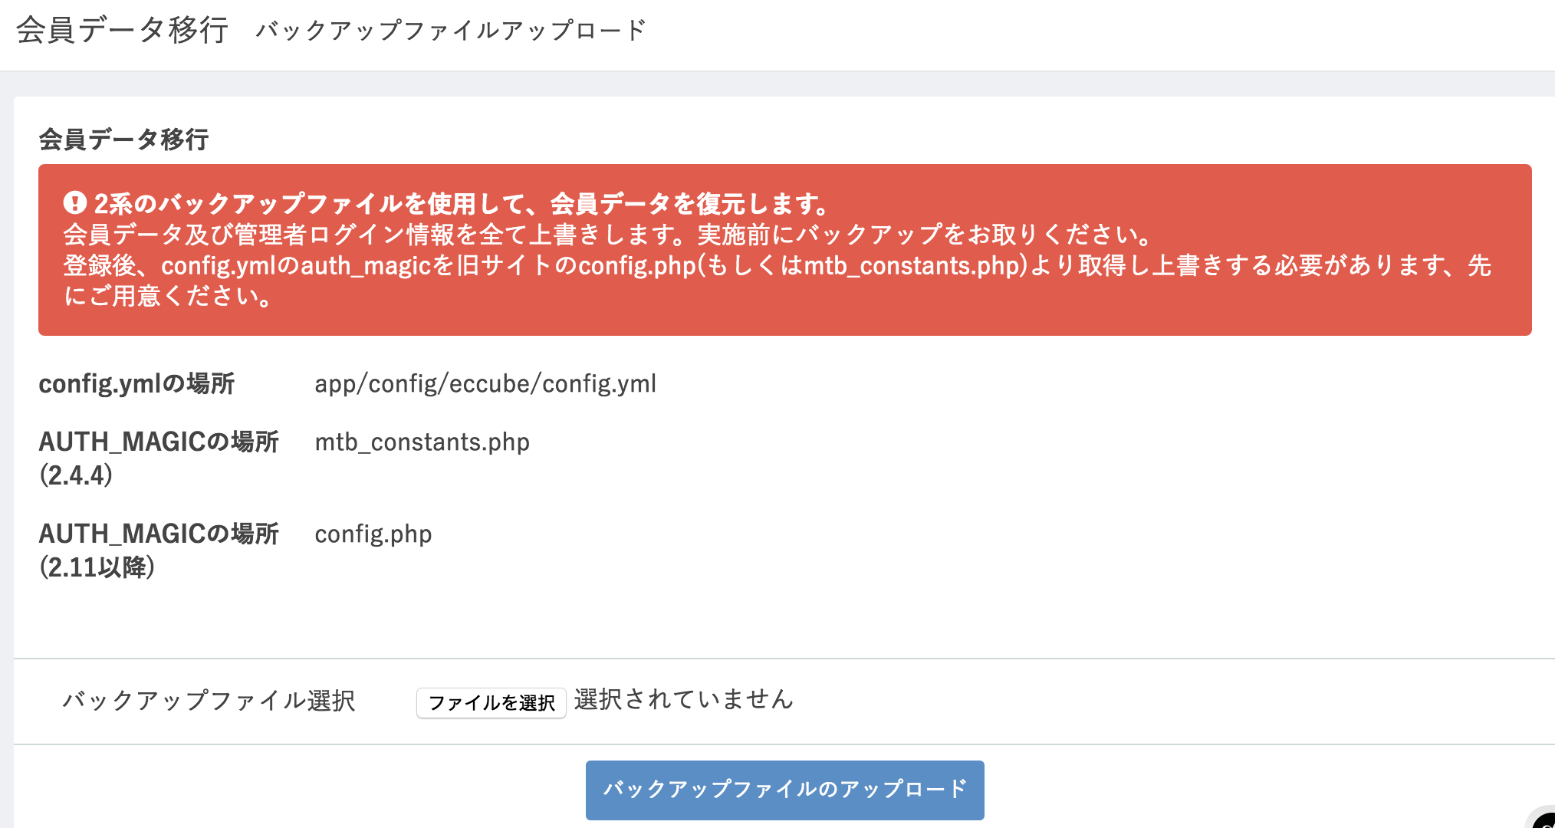Click the 会員データ移行 page title at top
The image size is (1555, 828).
click(x=122, y=30)
